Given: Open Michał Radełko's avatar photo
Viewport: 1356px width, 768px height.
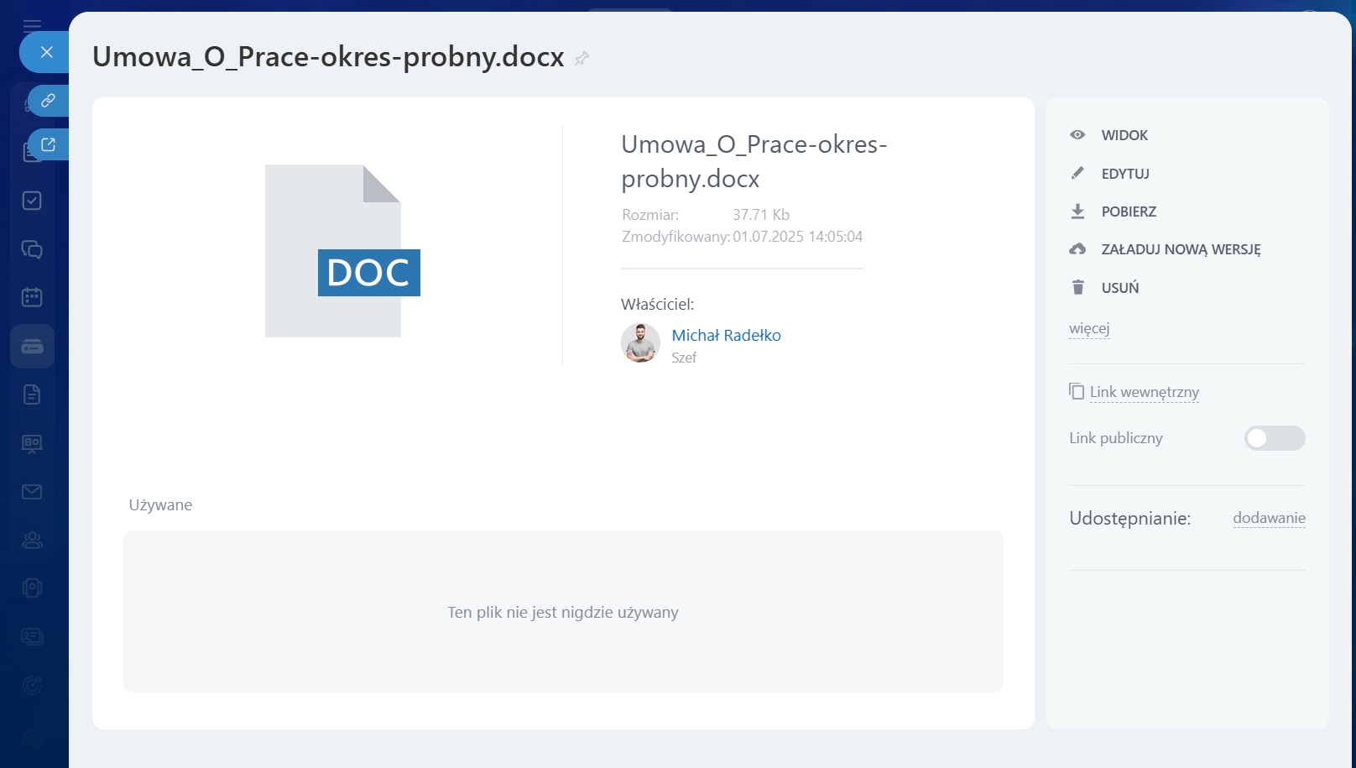Looking at the screenshot, I should pos(640,343).
